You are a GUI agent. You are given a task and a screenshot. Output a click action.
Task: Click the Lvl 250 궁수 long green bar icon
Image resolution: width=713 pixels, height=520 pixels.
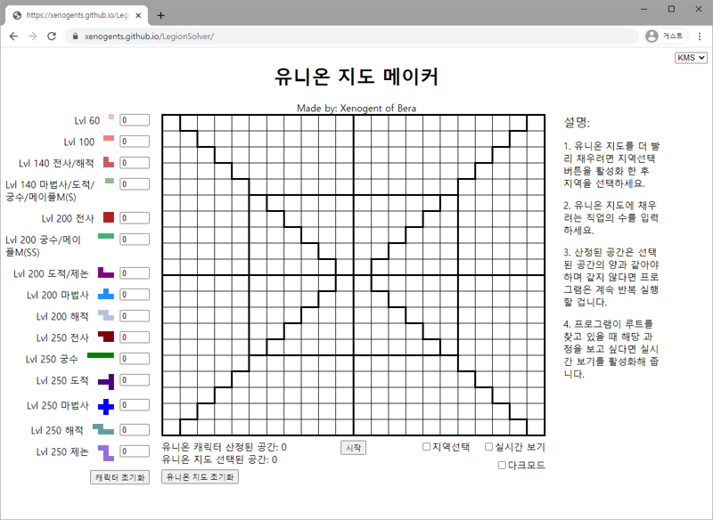coord(101,355)
